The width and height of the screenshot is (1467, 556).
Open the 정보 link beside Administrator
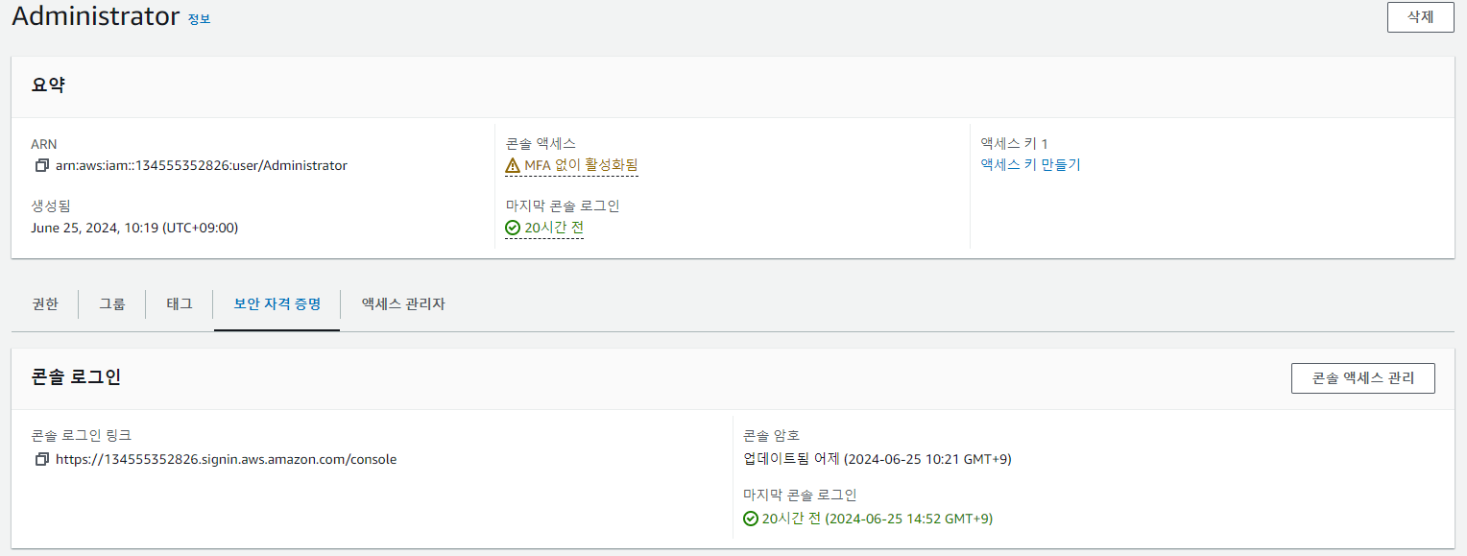199,18
